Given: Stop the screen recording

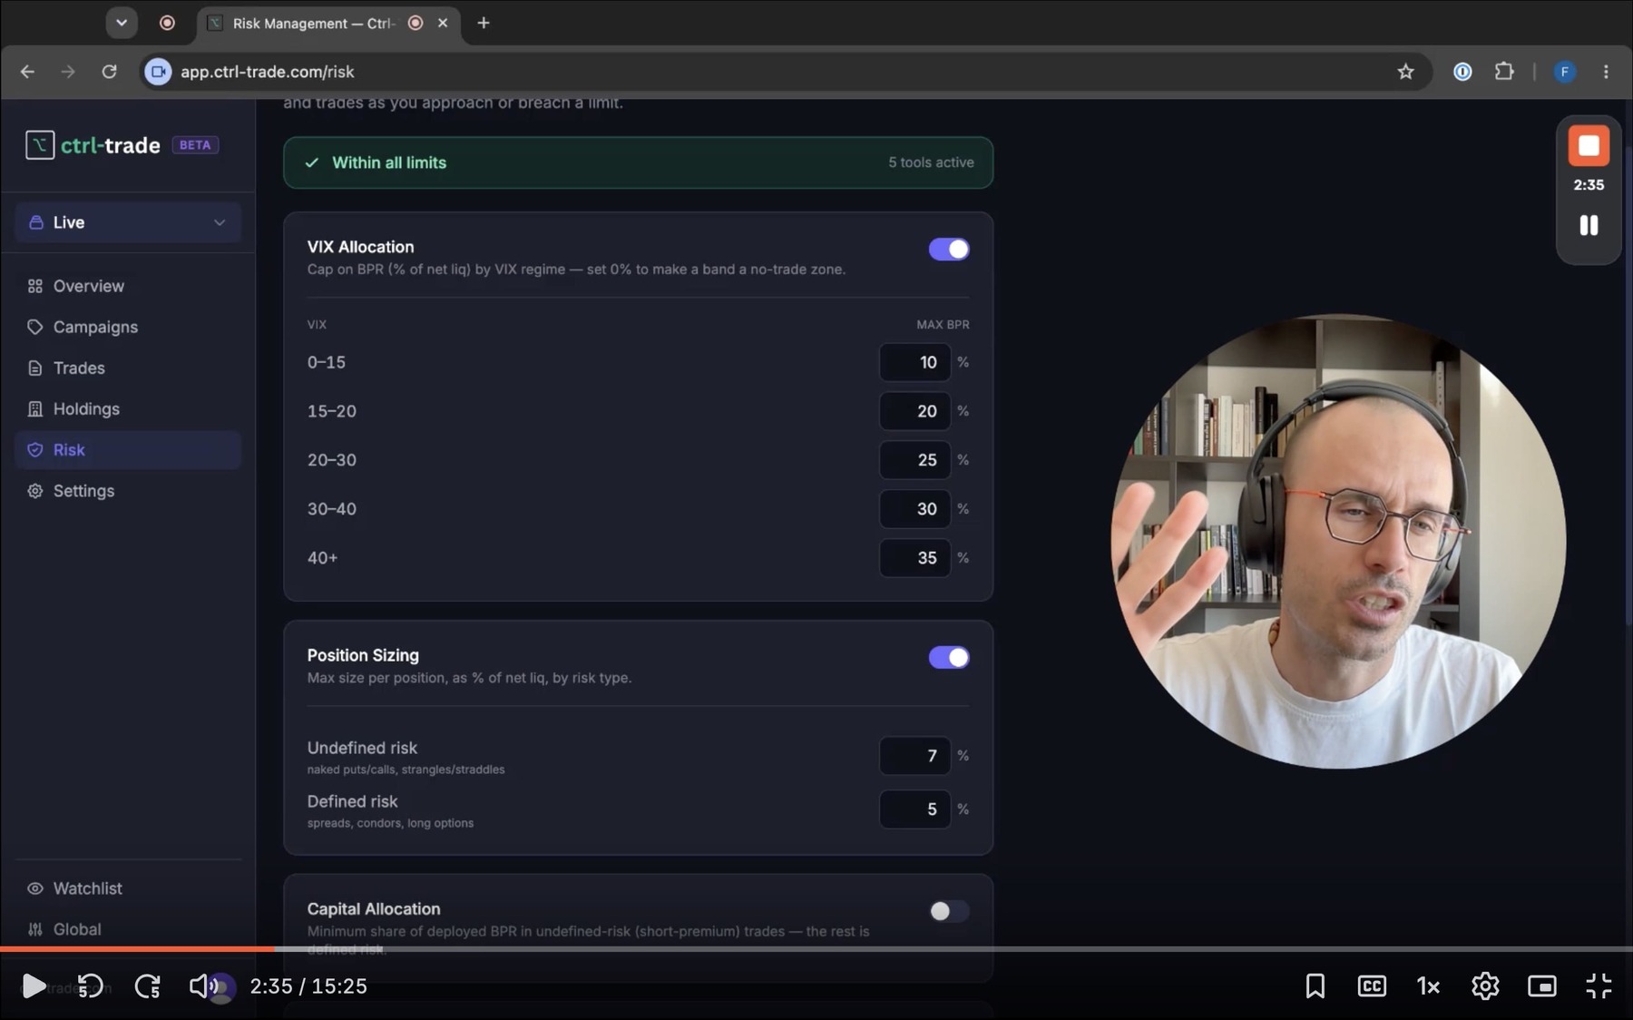Looking at the screenshot, I should click(x=1589, y=146).
